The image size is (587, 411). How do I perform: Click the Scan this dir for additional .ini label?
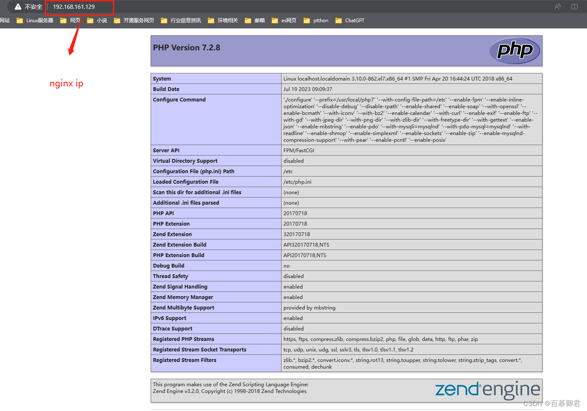pyautogui.click(x=197, y=192)
